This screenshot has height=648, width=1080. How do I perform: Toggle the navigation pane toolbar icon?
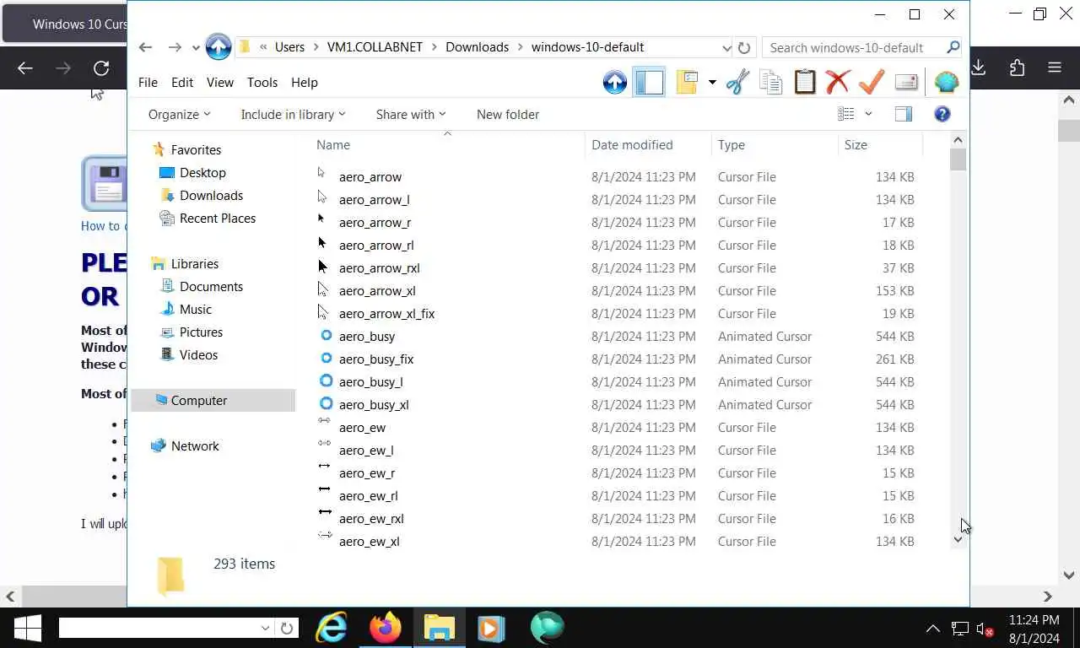649,82
